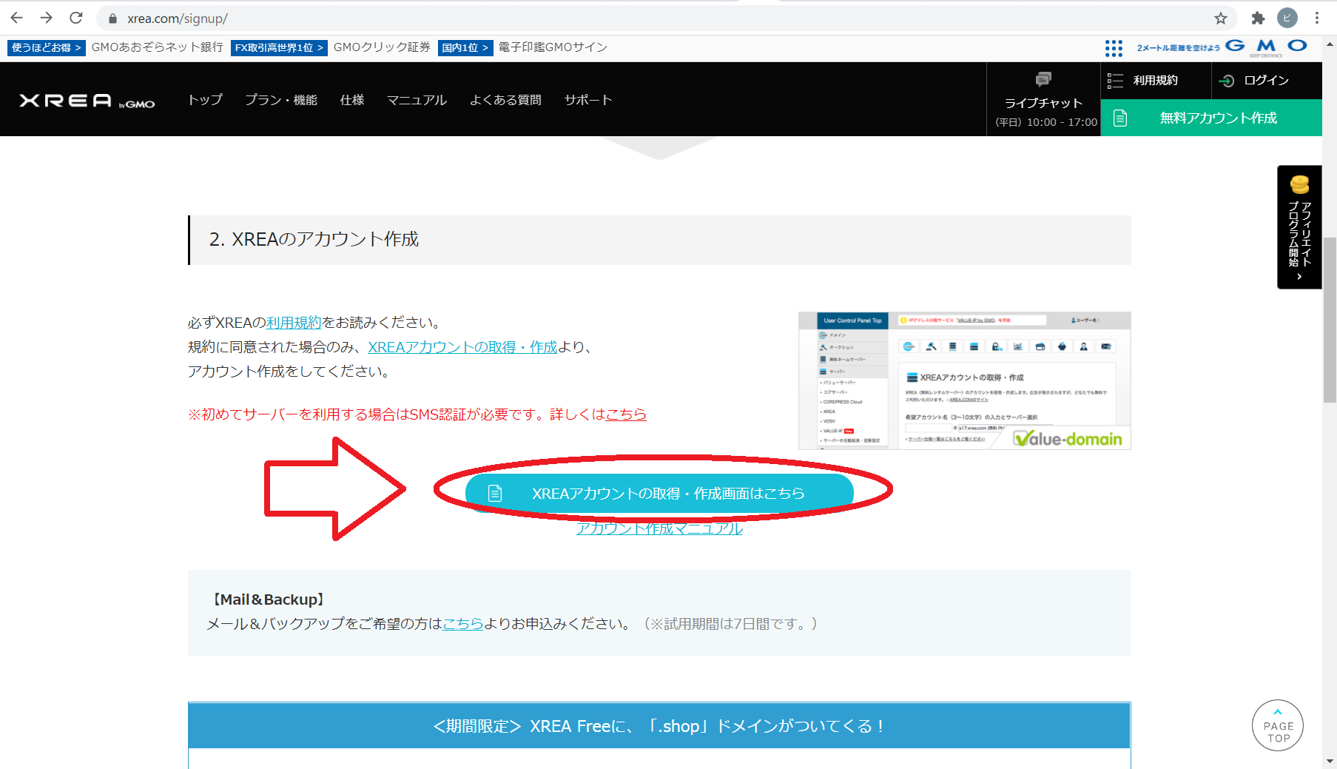Open the よくある質問 menu item
This screenshot has height=769, width=1337.
pyautogui.click(x=505, y=100)
